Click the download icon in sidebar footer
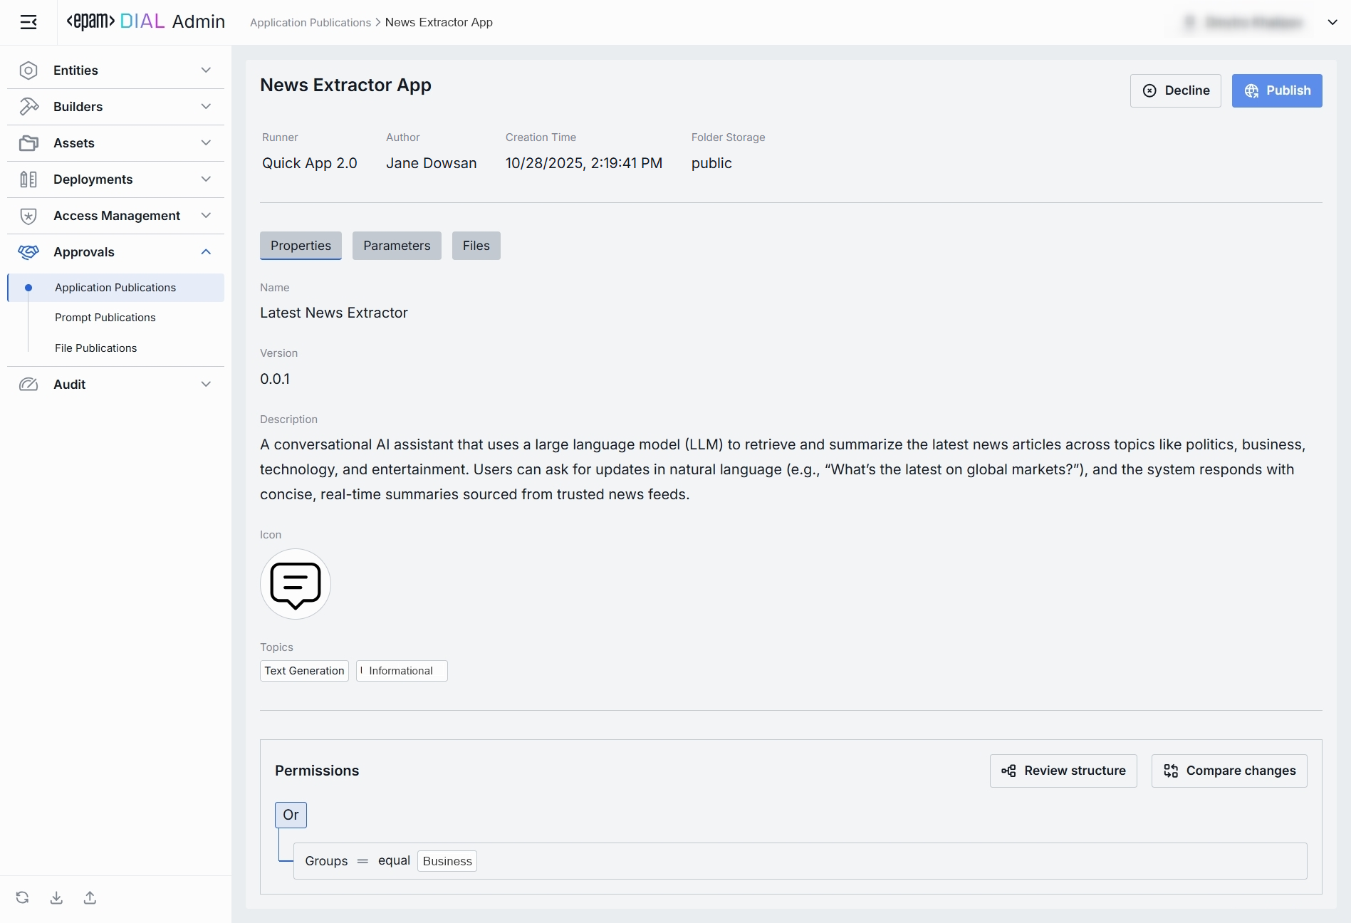Screen dimensions: 1351x923 coord(56,897)
